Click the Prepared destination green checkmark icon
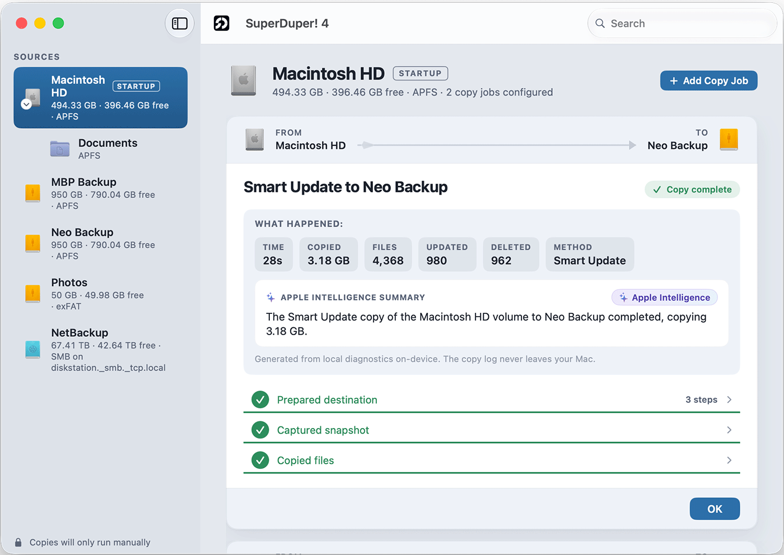Screen dimensions: 784x555 pos(260,400)
